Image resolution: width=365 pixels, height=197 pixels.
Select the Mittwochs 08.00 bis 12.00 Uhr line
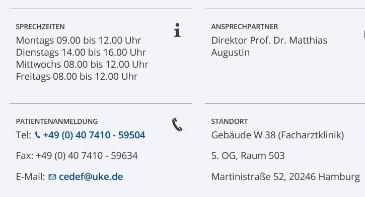[x=82, y=65]
